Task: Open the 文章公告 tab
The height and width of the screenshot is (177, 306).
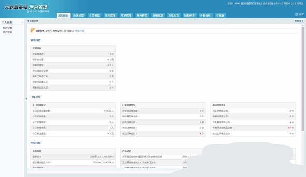Action: (174, 15)
